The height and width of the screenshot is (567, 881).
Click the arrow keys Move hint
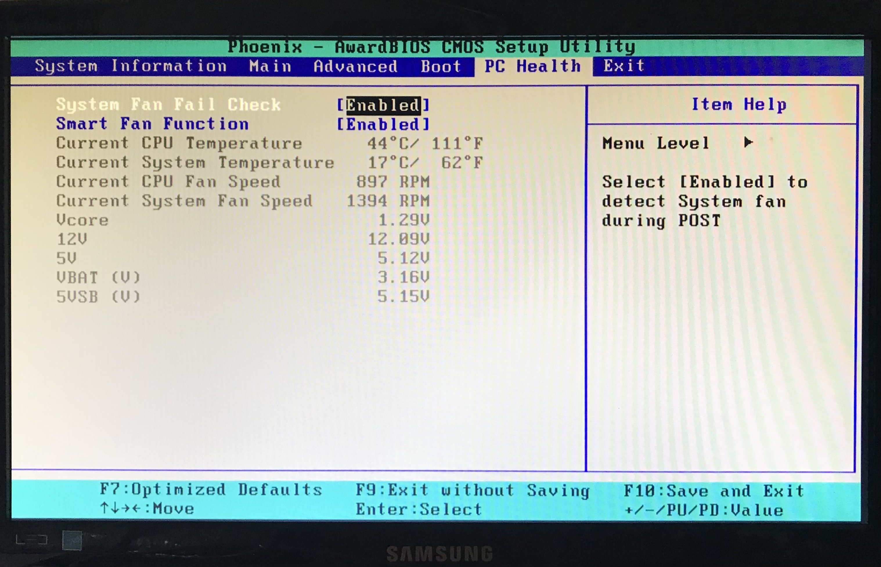tap(147, 509)
